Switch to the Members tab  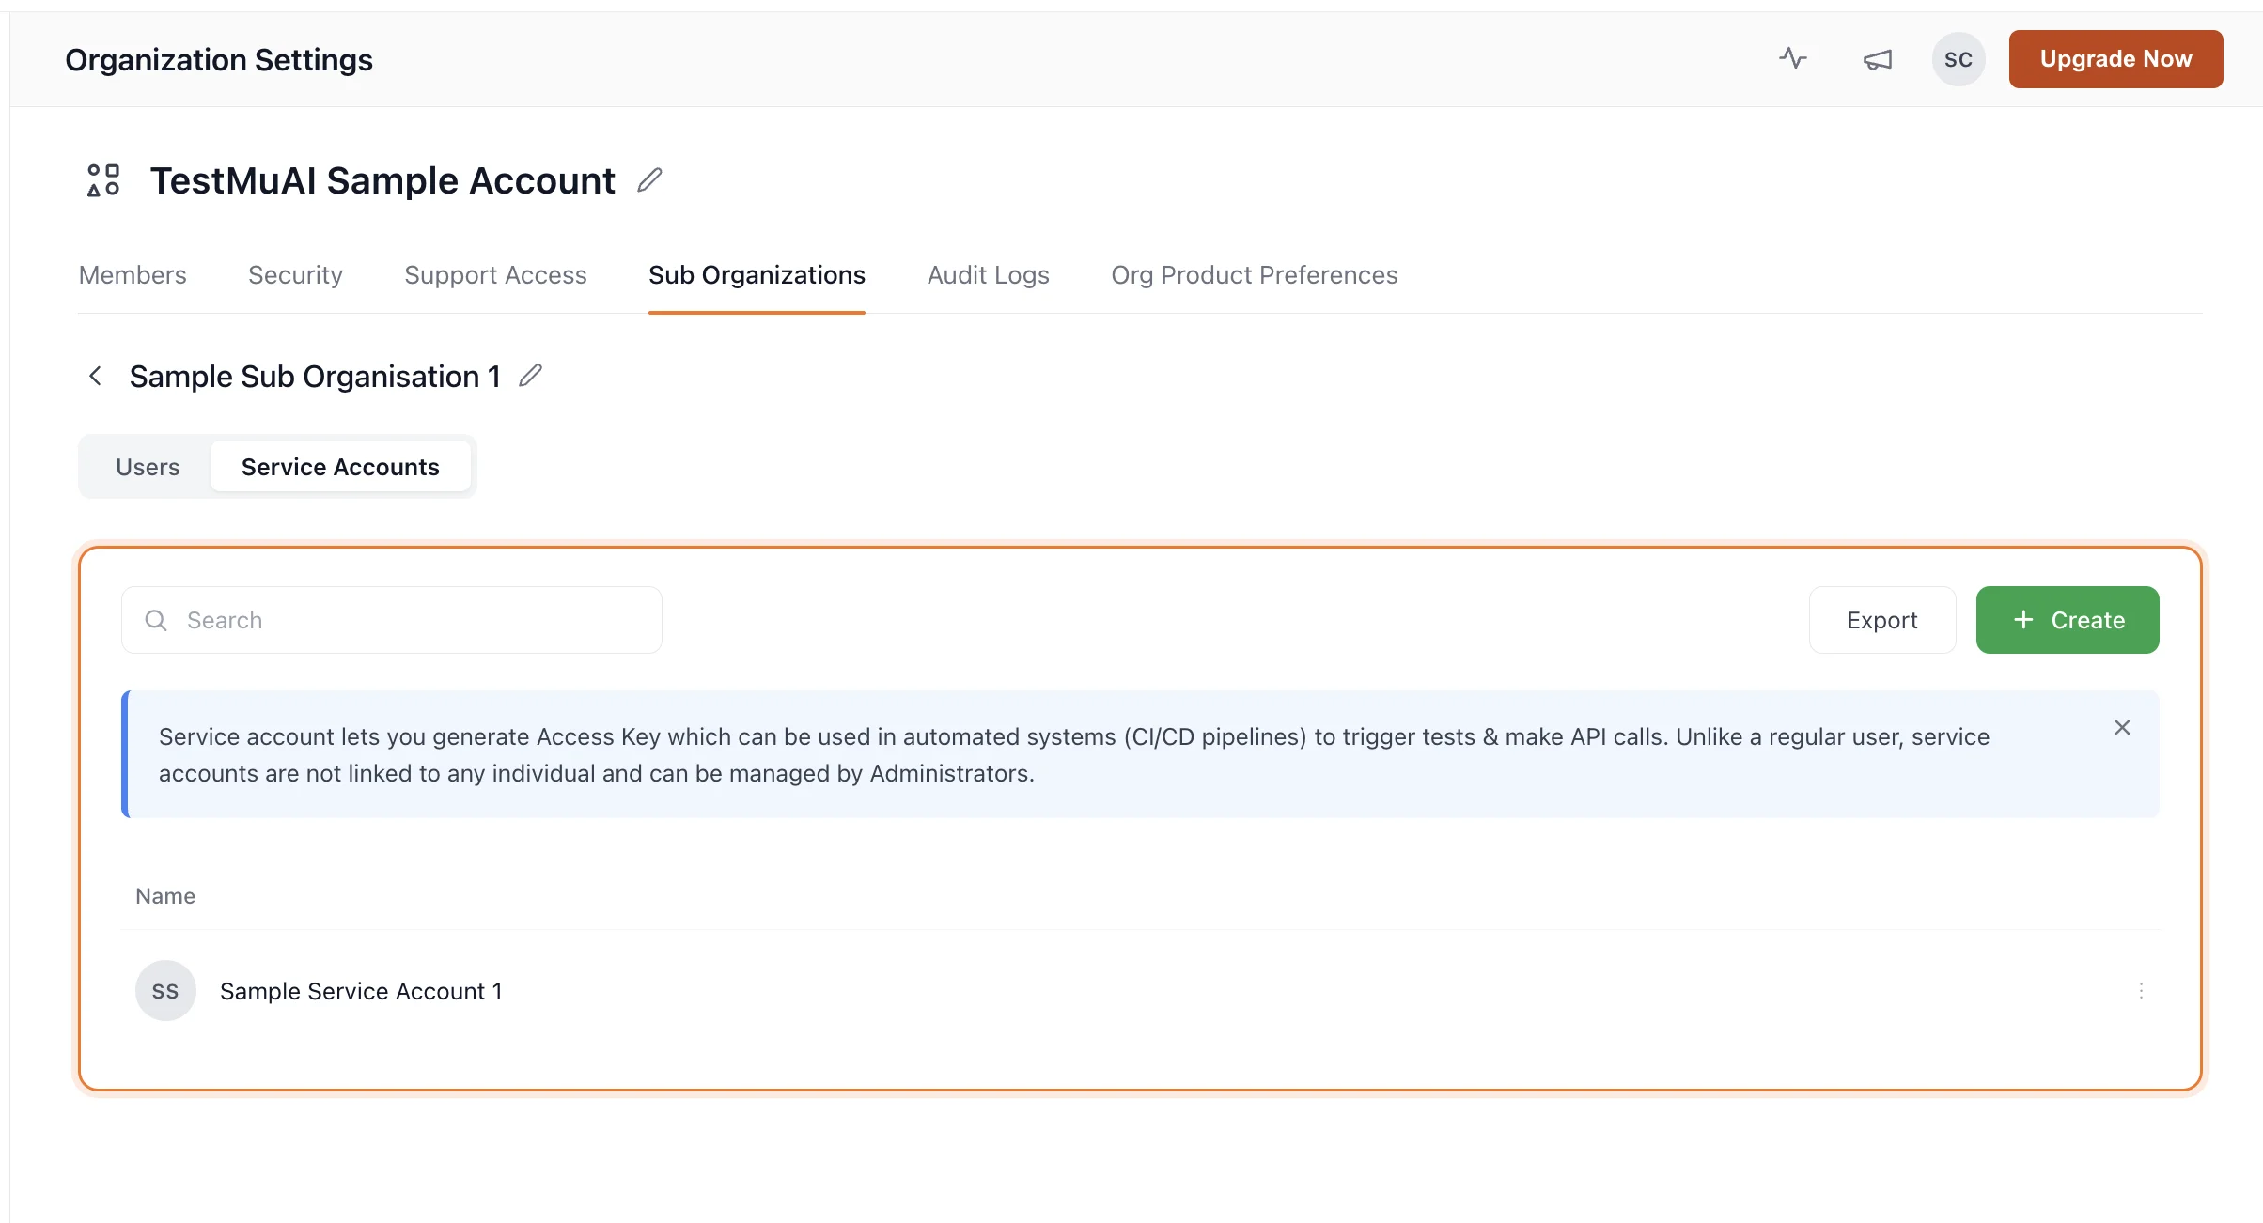click(x=133, y=275)
